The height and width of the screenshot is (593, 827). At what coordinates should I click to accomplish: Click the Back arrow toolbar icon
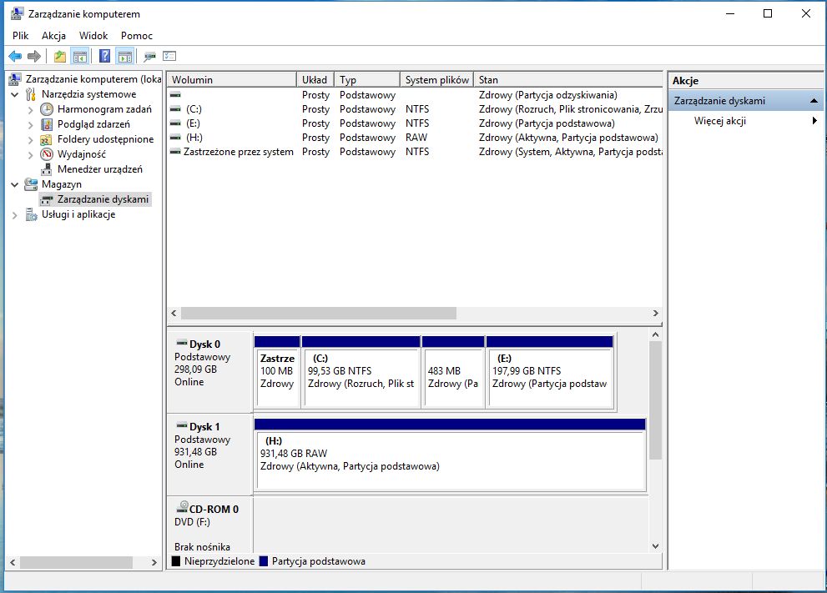point(15,56)
